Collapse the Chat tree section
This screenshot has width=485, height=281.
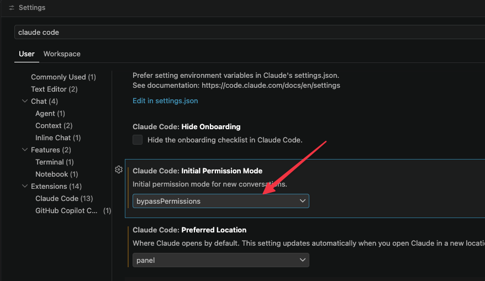(x=25, y=101)
